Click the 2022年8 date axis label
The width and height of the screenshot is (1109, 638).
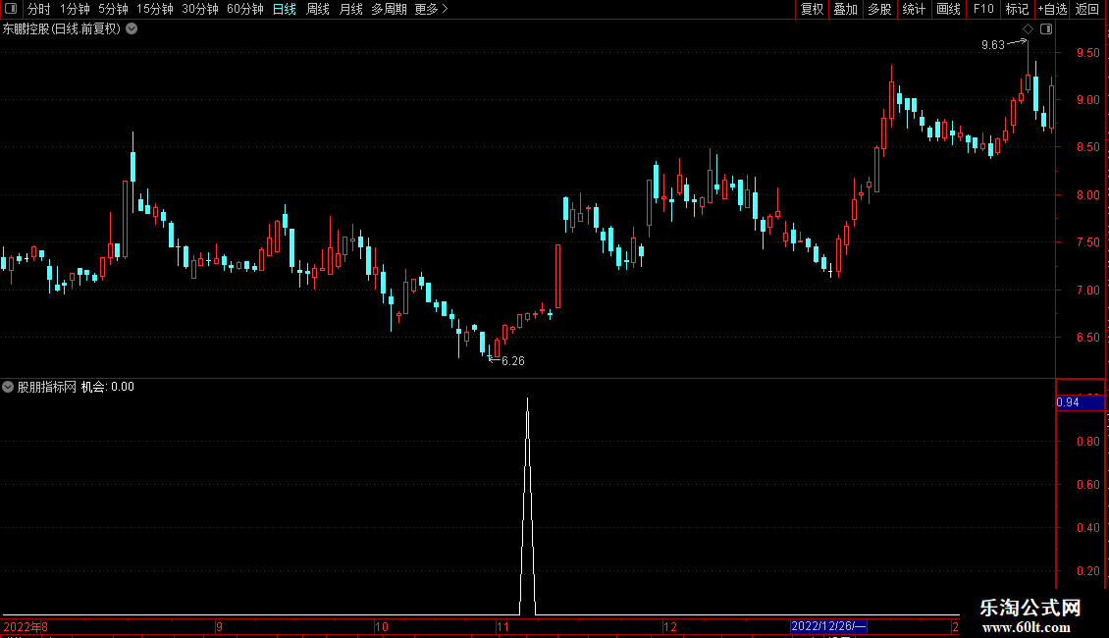(x=26, y=626)
